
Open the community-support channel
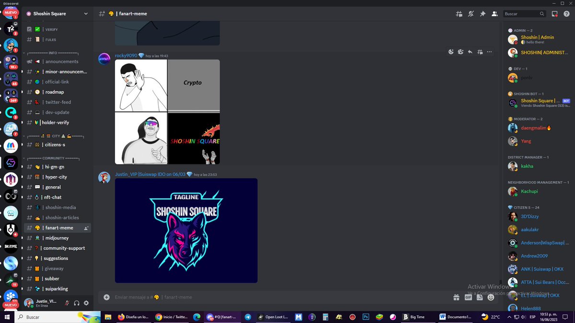pos(57,248)
